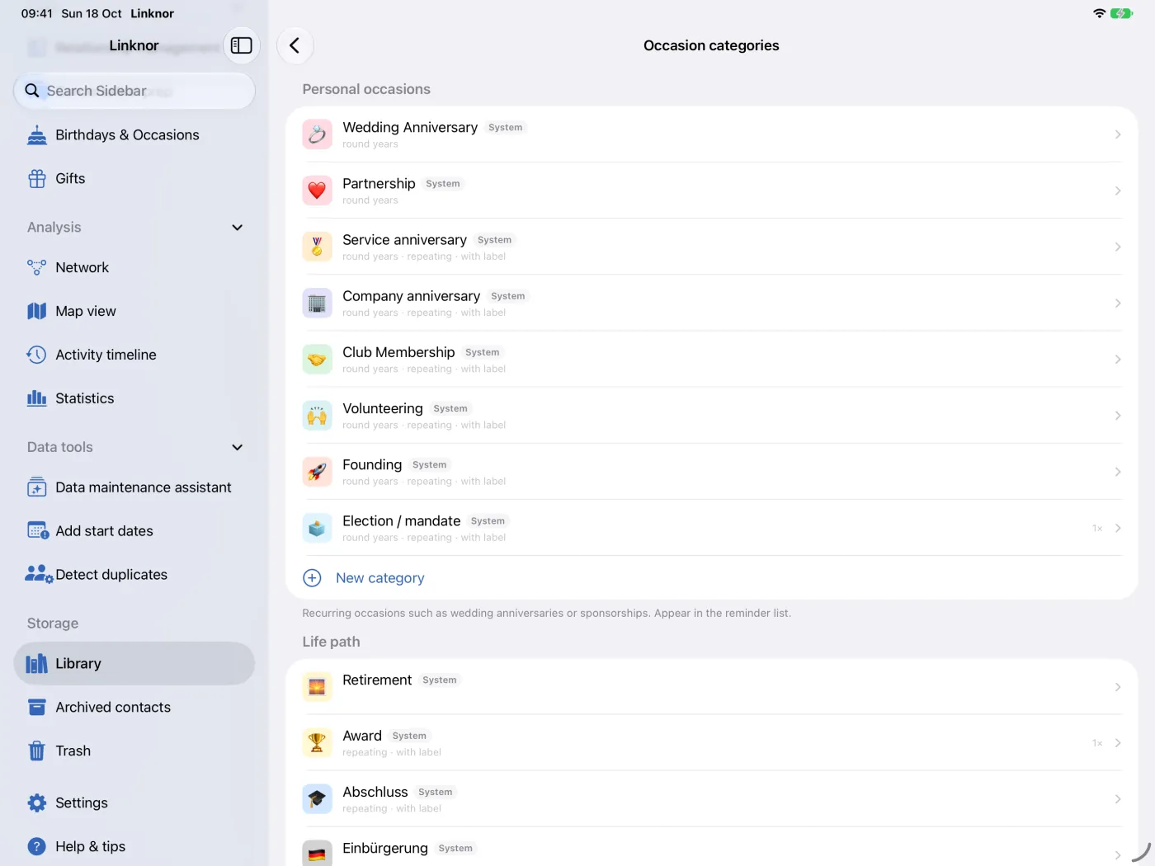Click the Gifts present icon
This screenshot has width=1155, height=866.
[x=37, y=179]
